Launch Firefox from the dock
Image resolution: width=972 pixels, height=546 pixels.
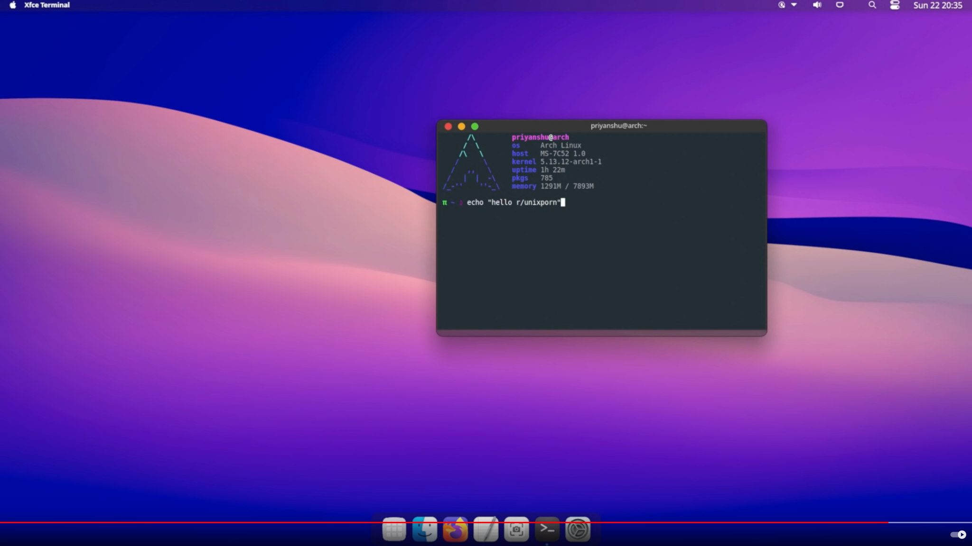coord(455,529)
